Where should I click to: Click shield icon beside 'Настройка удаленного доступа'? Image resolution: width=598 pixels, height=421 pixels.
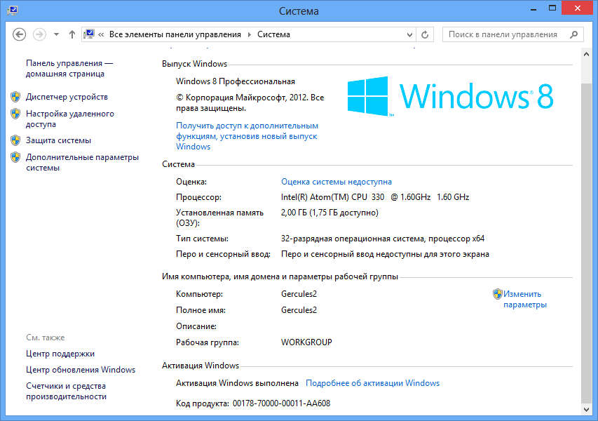pos(15,114)
